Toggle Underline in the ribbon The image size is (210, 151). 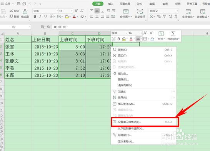45,17
